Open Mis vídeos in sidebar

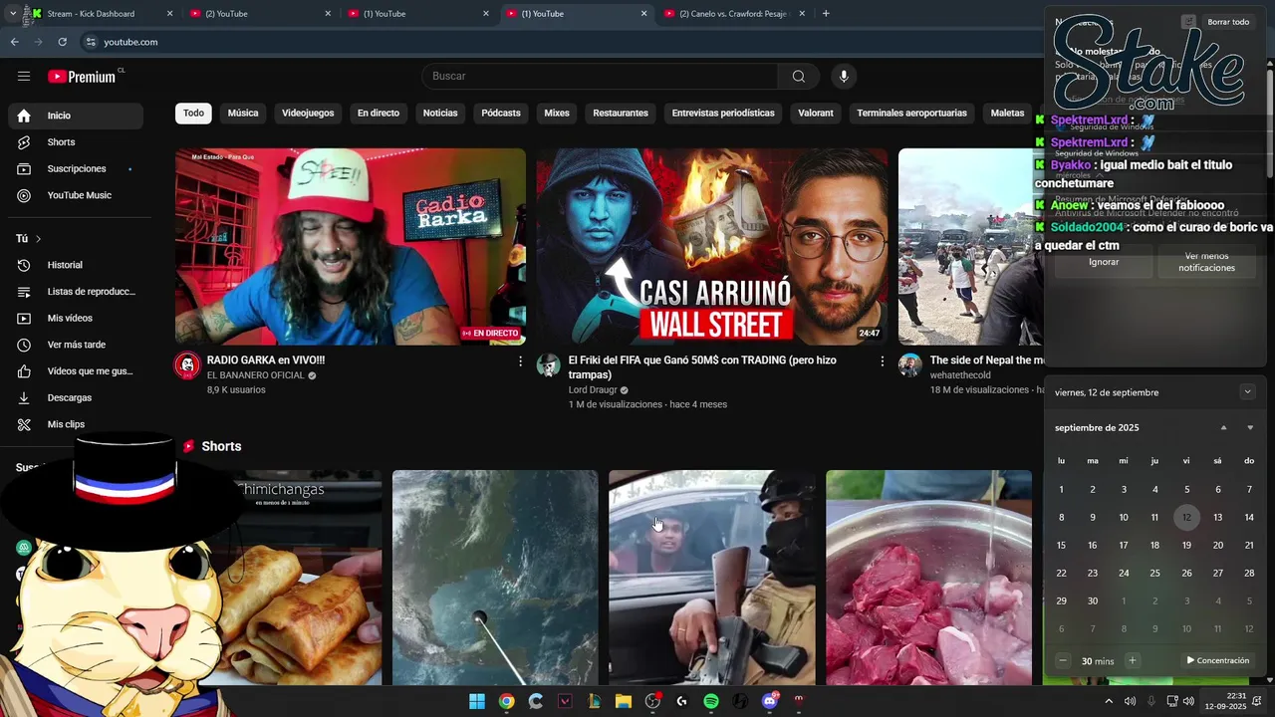click(x=76, y=318)
